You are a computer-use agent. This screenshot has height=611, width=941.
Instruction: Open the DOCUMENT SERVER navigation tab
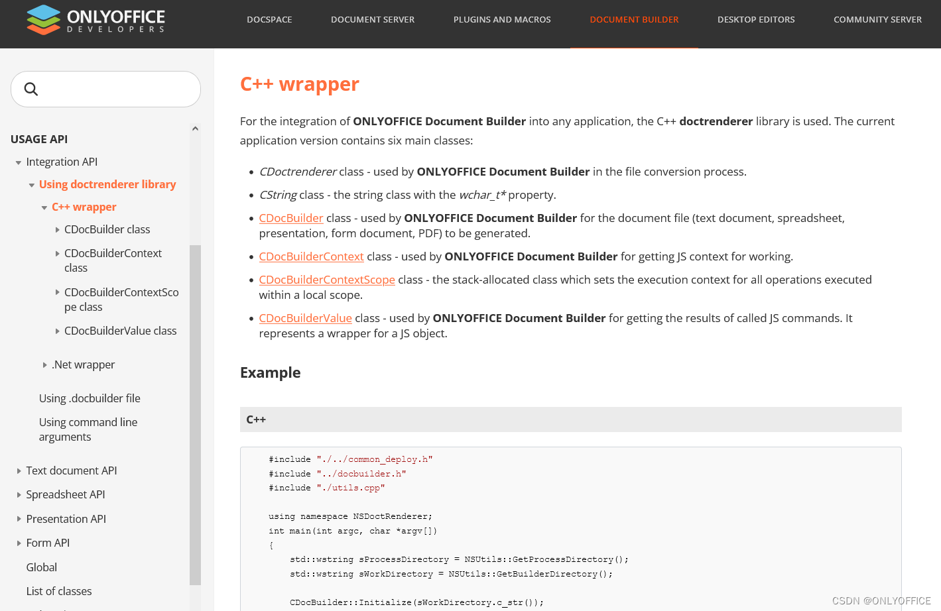(x=373, y=20)
